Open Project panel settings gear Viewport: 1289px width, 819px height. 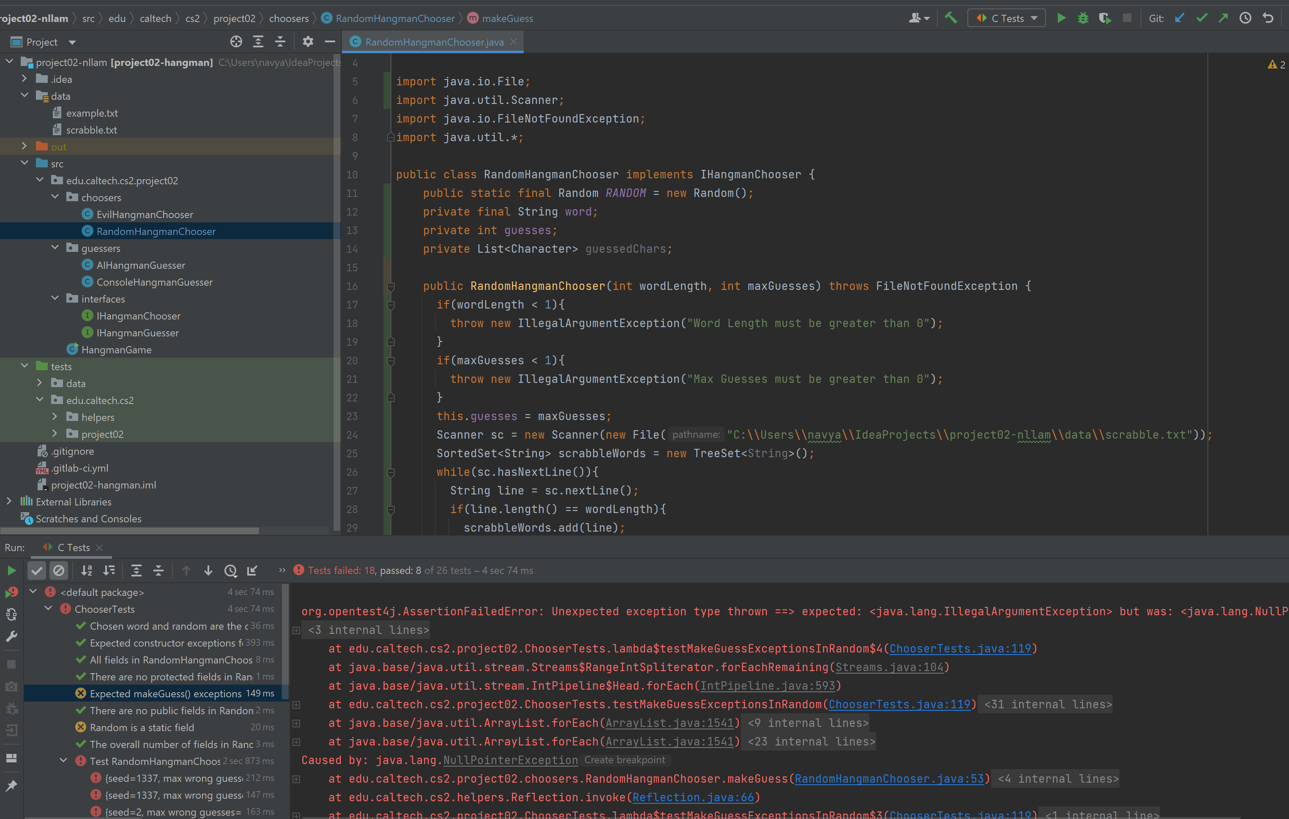[x=308, y=42]
